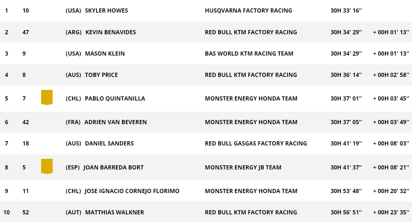Select Matthias Walkner rider name
412x222 pixels.
[x=115, y=212]
